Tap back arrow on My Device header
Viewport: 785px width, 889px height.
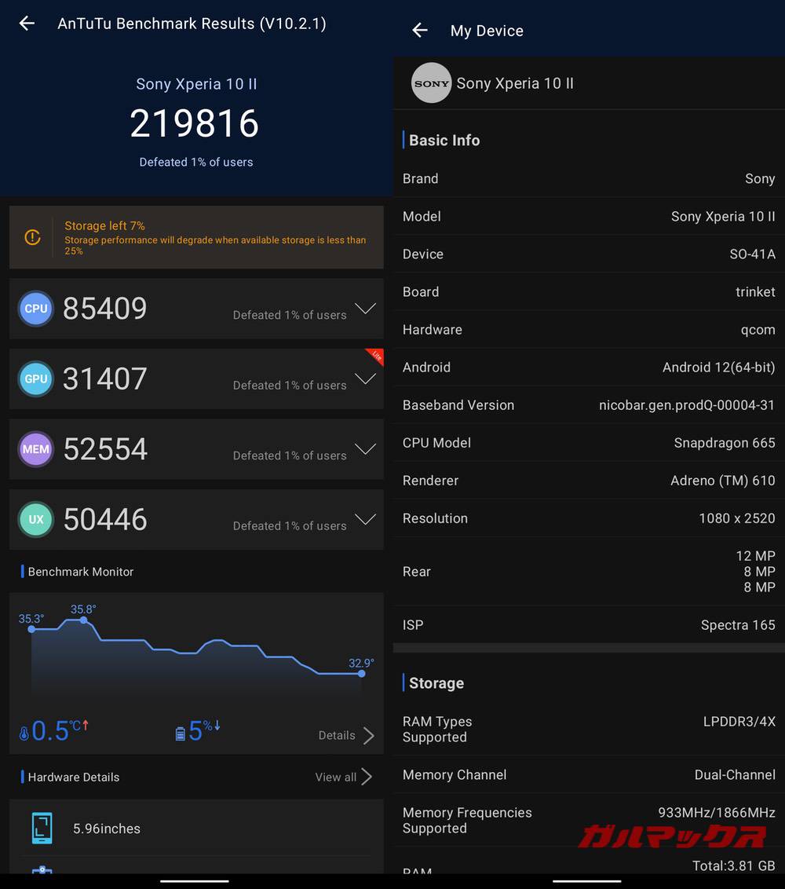(x=420, y=31)
